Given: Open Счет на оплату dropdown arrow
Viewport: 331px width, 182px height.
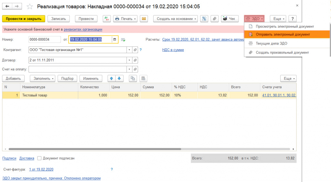Looking at the screenshot, I should [x=129, y=69].
